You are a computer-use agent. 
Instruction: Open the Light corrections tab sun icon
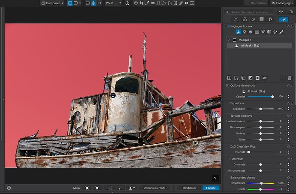coord(236,19)
